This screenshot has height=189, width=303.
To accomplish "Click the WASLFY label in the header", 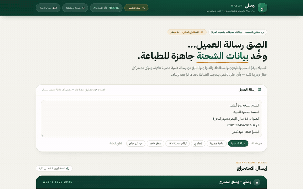I will point(237,6).
